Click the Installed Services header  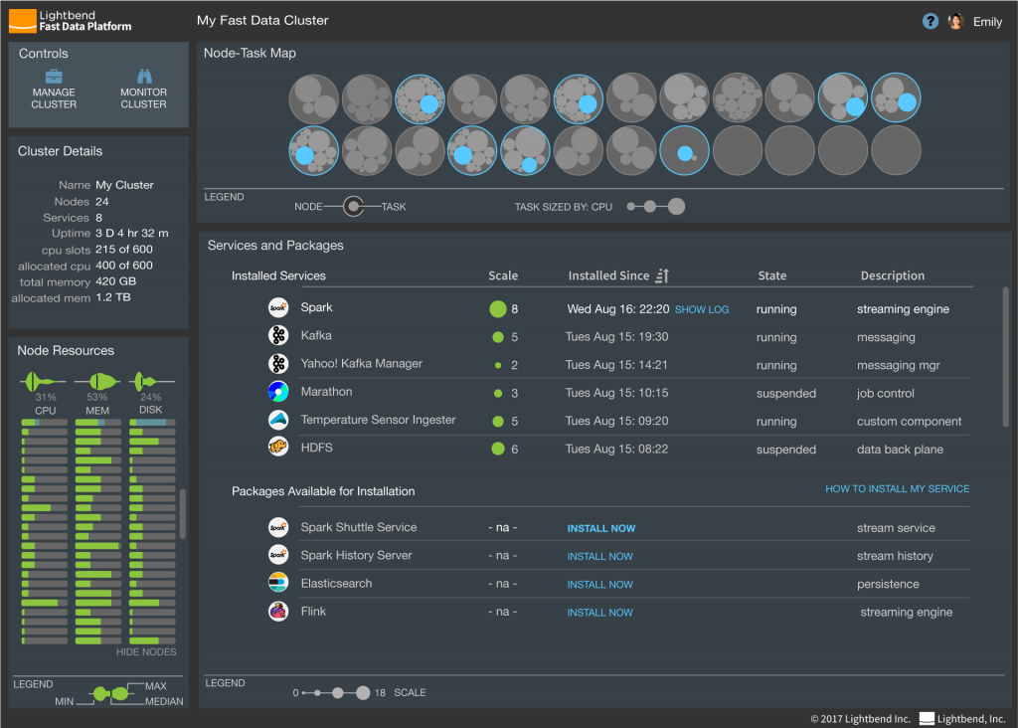[x=278, y=275]
